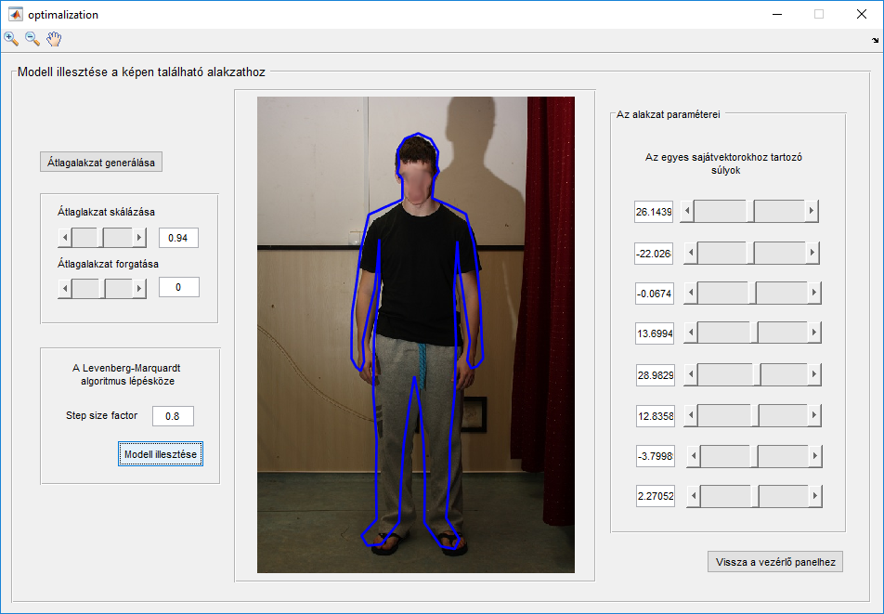Click the Modell illesztése button
Viewport: 884px width, 614px height.
[x=160, y=454]
